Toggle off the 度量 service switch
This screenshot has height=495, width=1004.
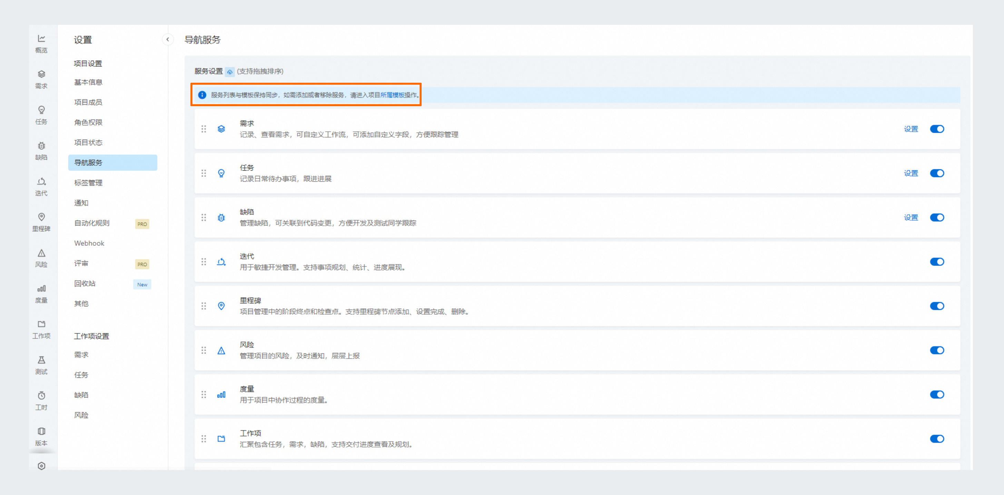[x=937, y=395]
